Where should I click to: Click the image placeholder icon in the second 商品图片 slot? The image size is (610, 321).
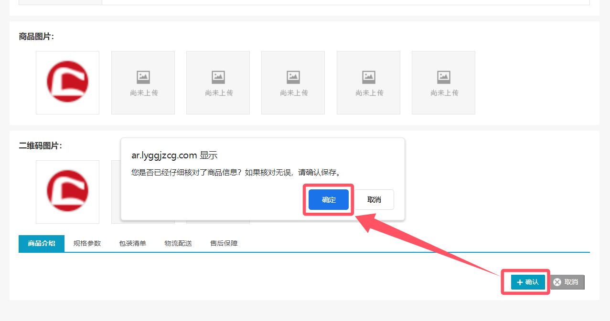pyautogui.click(x=143, y=76)
